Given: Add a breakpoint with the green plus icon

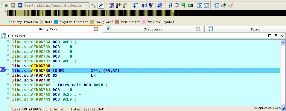Looking at the screenshot, I should (118, 5).
